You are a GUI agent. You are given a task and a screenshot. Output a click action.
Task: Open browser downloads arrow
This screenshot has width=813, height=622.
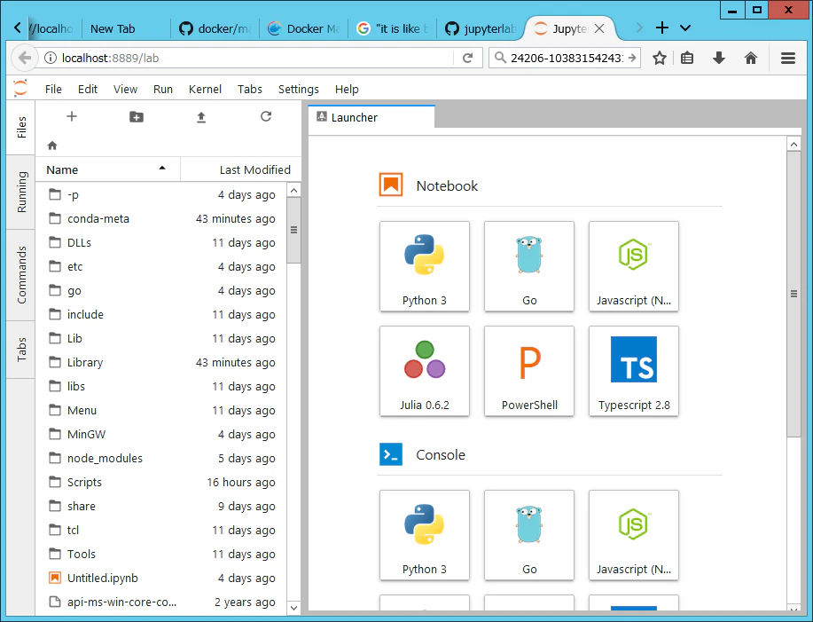point(719,58)
